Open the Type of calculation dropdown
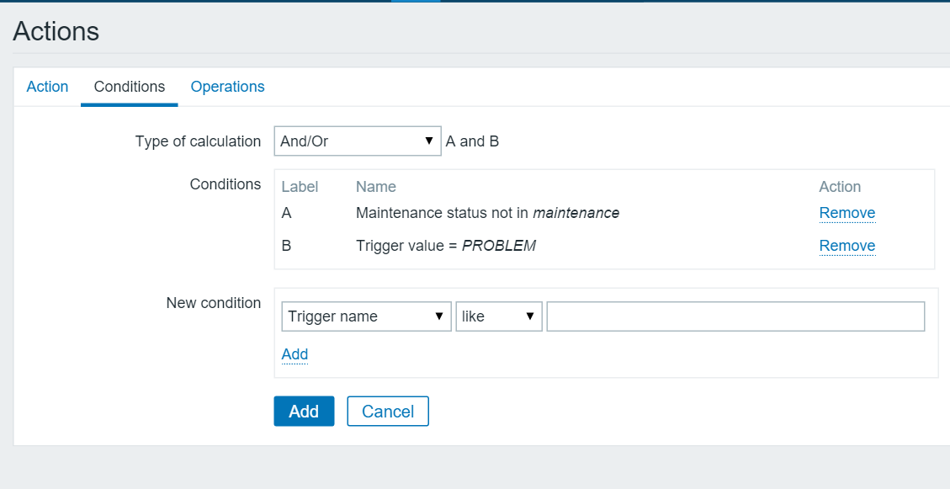The height and width of the screenshot is (489, 950). point(357,141)
